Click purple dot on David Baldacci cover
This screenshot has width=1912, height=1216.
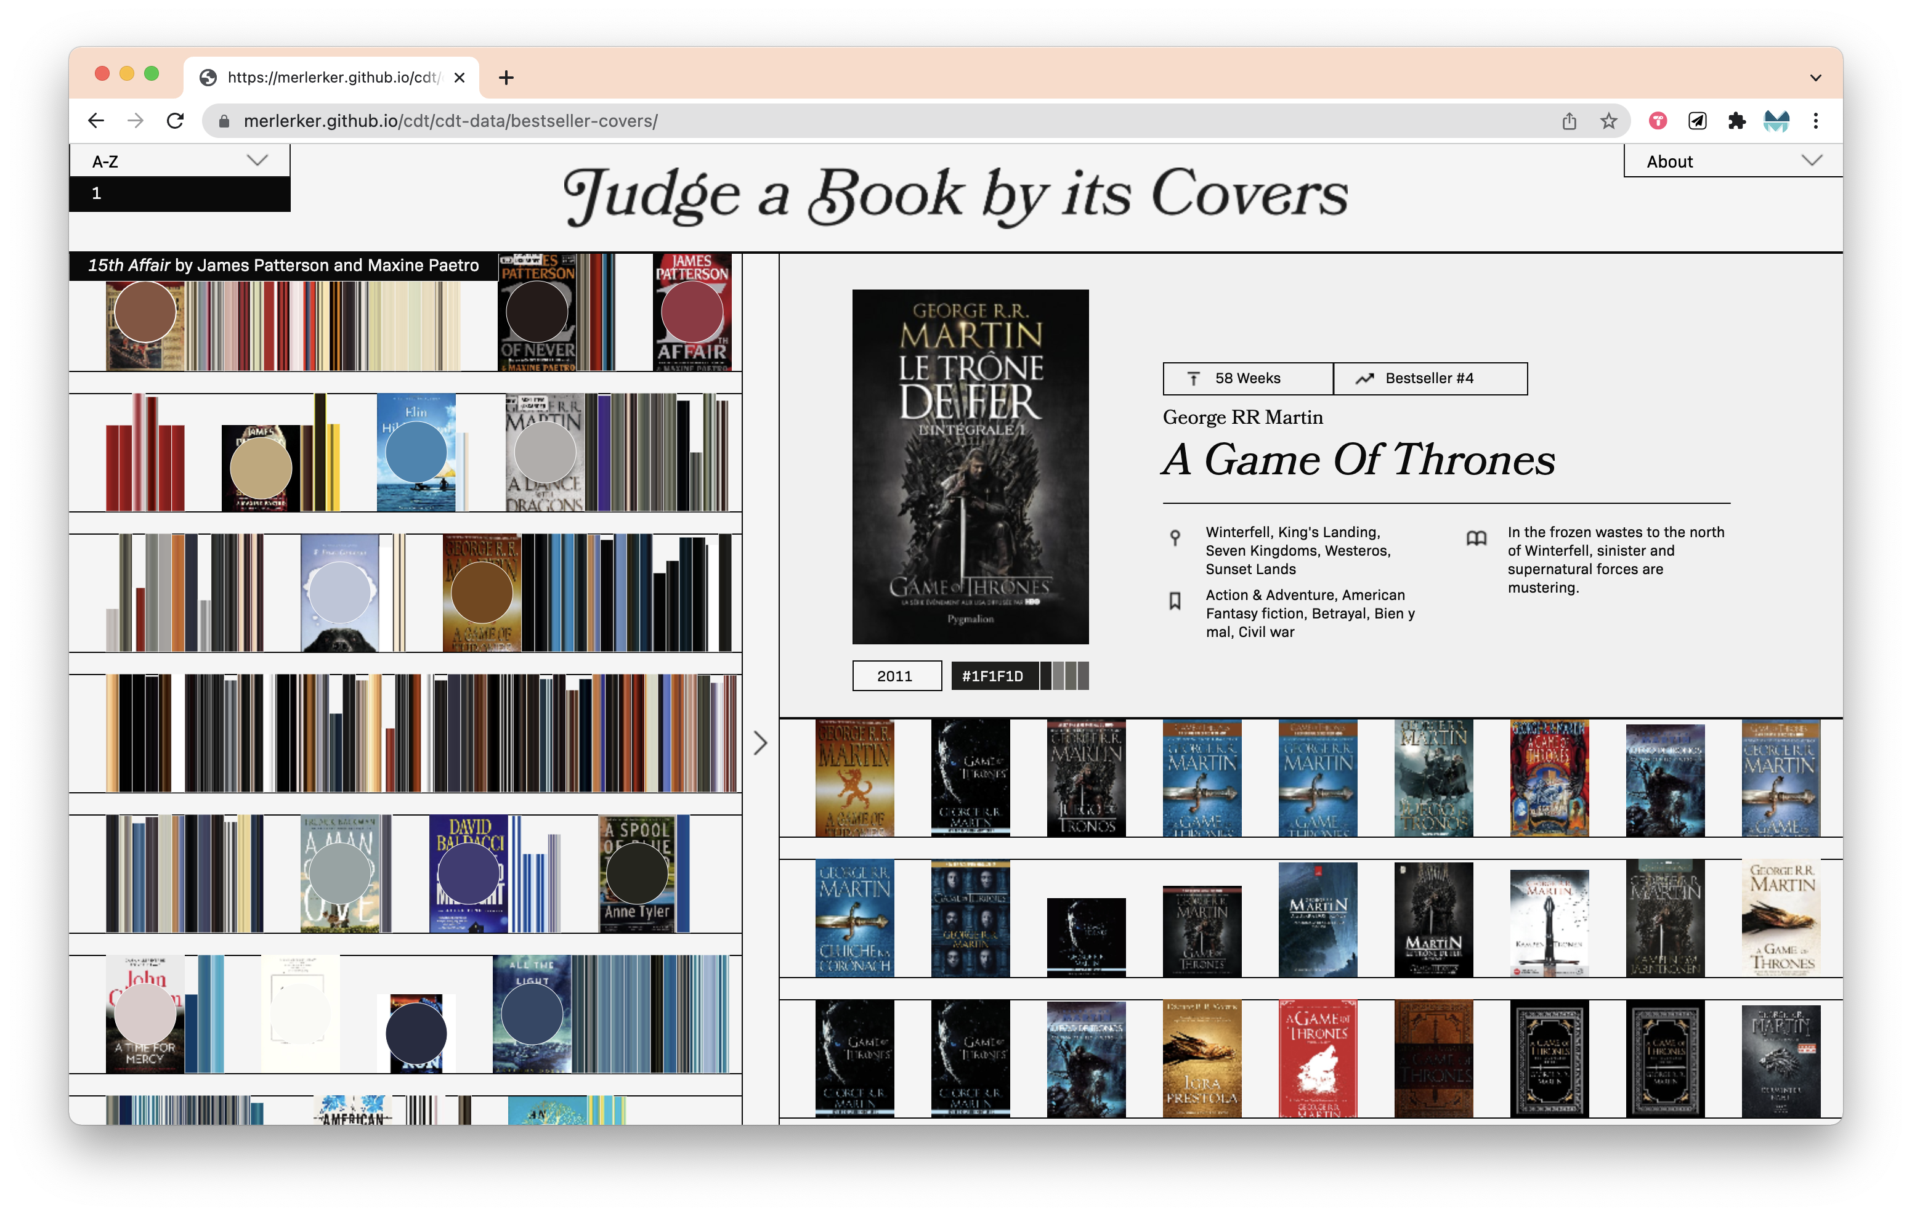(469, 873)
